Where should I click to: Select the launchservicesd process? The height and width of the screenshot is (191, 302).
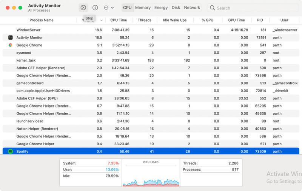[151, 121]
